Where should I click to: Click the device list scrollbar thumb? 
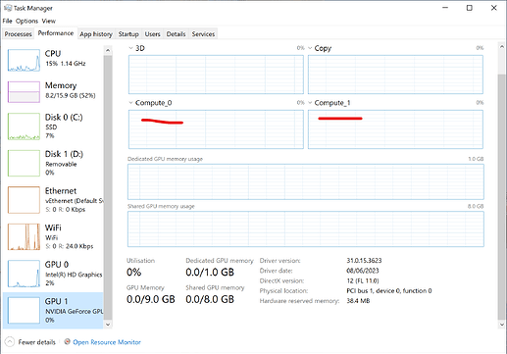[x=108, y=187]
